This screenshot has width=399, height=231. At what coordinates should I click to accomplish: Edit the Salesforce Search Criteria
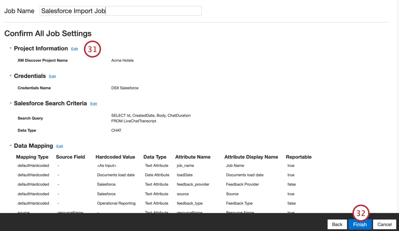(x=93, y=104)
